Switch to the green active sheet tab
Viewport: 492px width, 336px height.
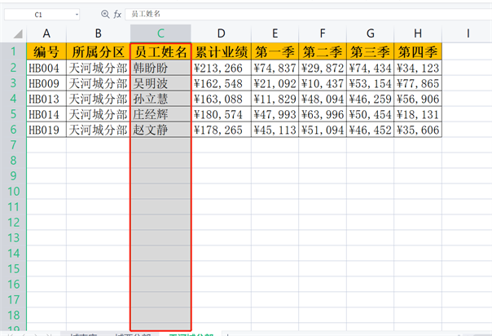click(191, 334)
